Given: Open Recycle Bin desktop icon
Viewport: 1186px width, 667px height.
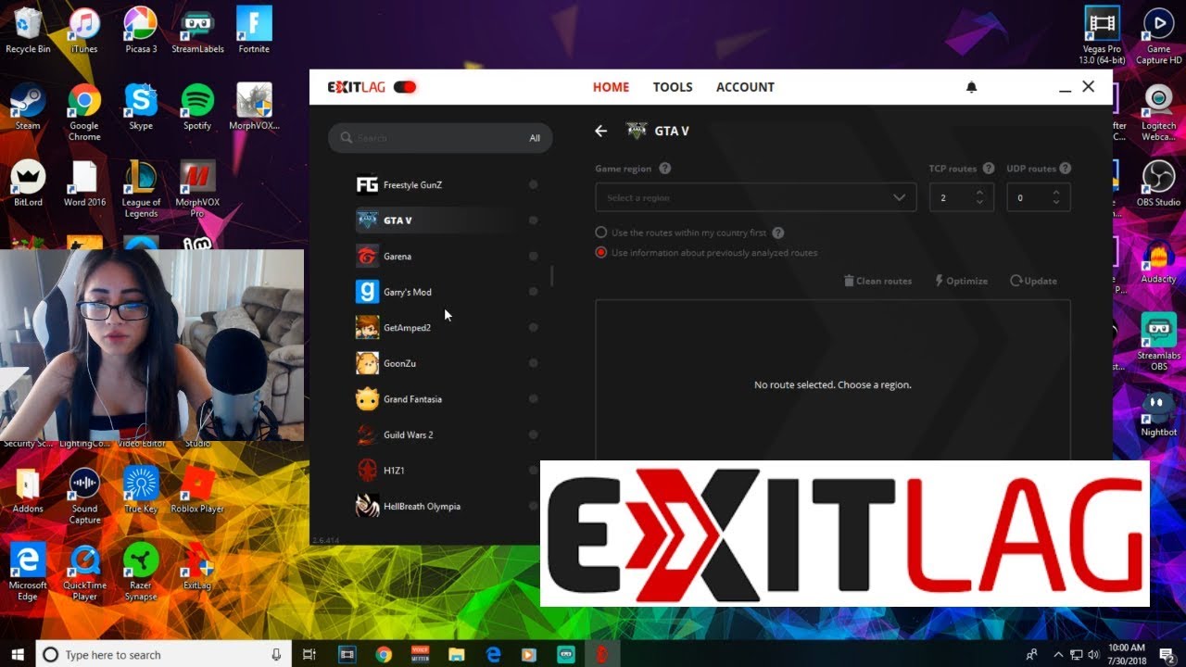Looking at the screenshot, I should (28, 31).
